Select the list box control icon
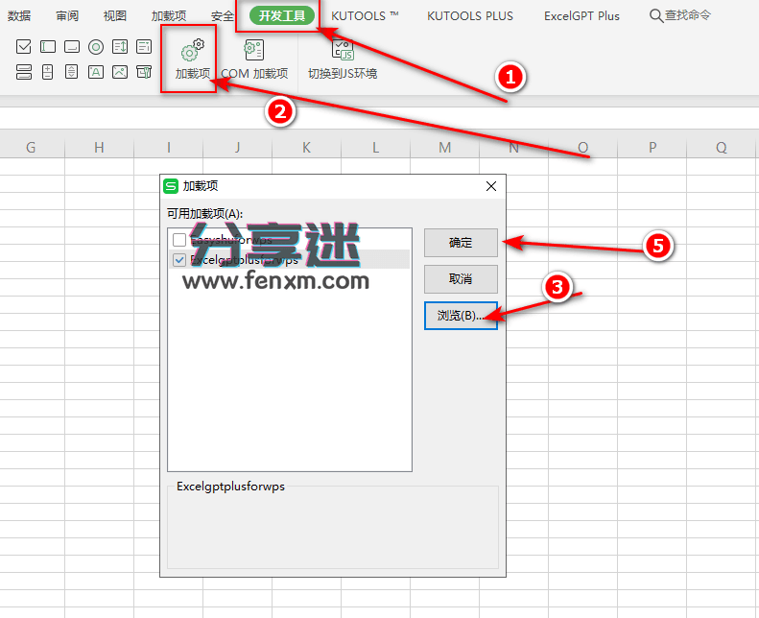 point(120,46)
